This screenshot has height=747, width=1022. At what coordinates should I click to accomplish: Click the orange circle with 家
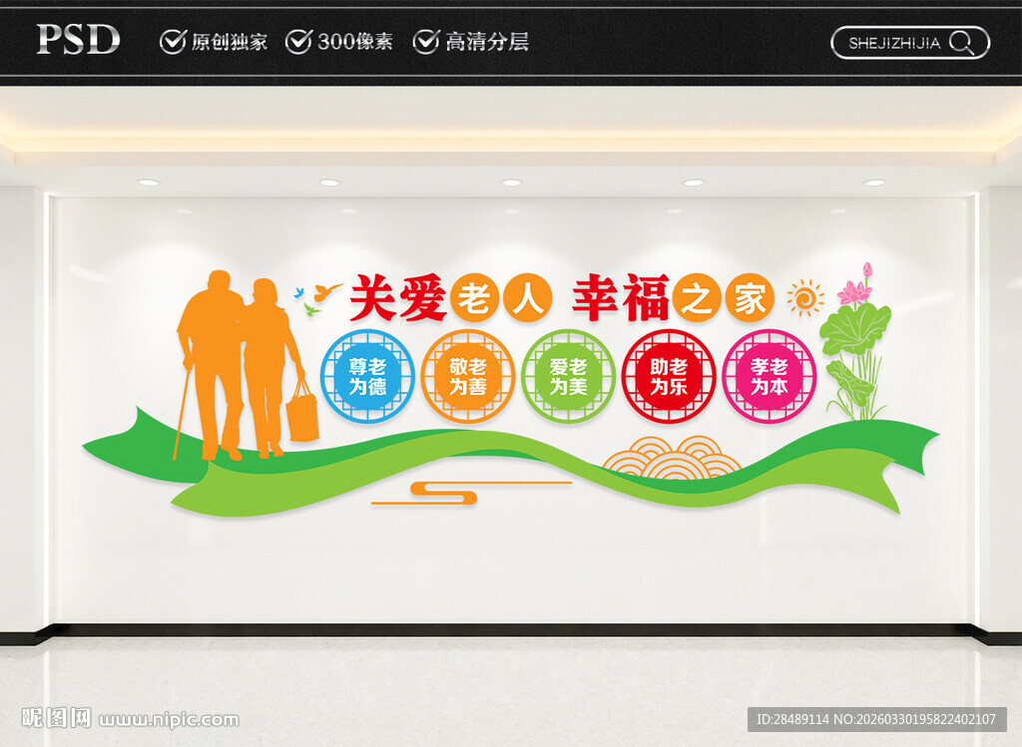click(x=750, y=298)
